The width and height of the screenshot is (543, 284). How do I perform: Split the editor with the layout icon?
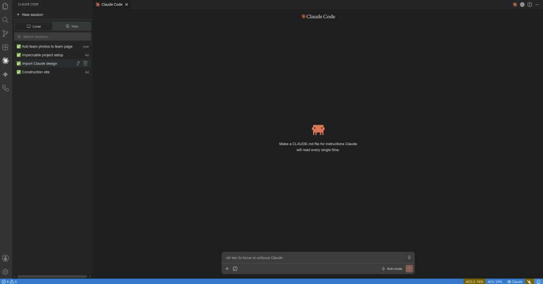coord(529,5)
